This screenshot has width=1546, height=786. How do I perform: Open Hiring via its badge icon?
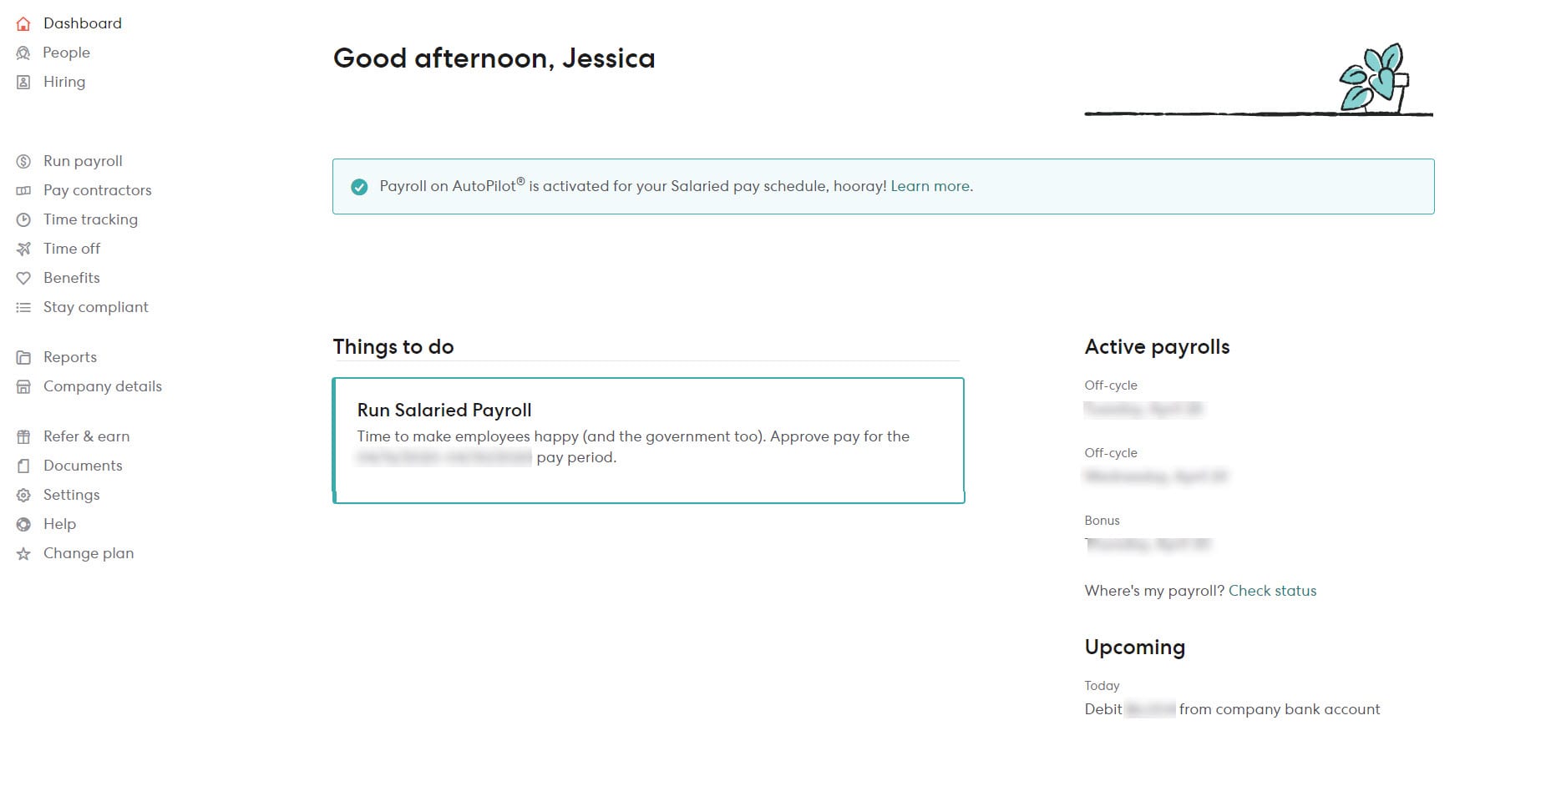point(23,81)
